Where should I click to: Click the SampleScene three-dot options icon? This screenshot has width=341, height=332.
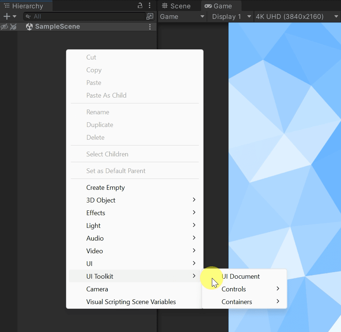(150, 26)
